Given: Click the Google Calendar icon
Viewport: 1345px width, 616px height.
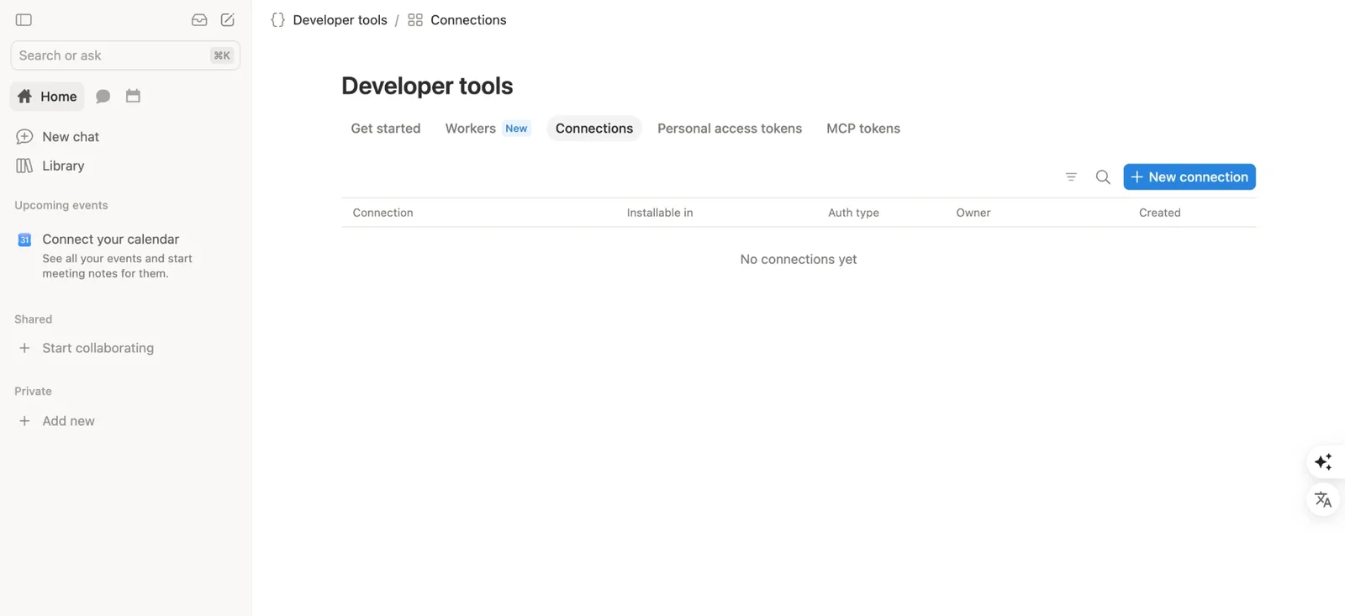Looking at the screenshot, I should pyautogui.click(x=24, y=240).
